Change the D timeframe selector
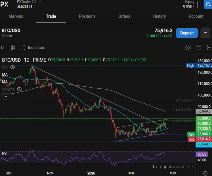This screenshot has height=176, width=212. (2, 47)
